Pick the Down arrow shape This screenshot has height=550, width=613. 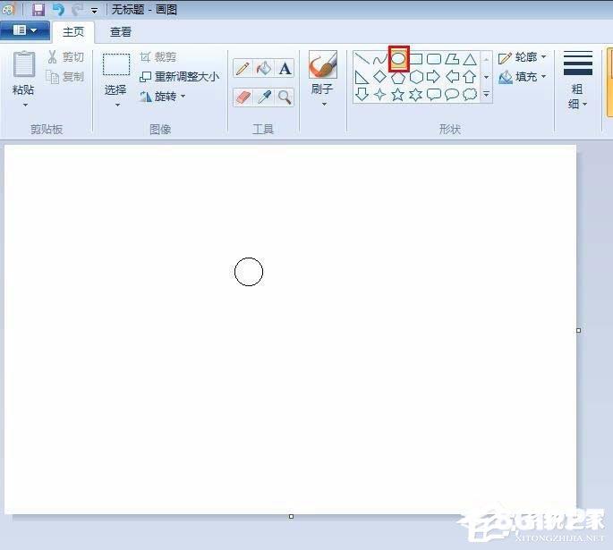point(362,94)
